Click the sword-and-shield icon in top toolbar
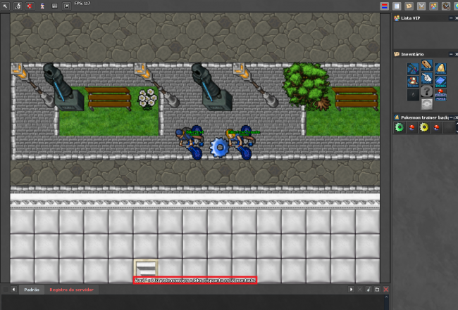This screenshot has width=458, height=310. coord(446,6)
